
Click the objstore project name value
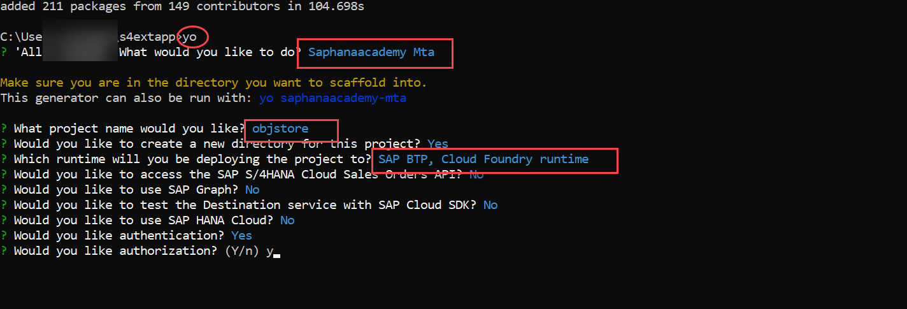(280, 129)
